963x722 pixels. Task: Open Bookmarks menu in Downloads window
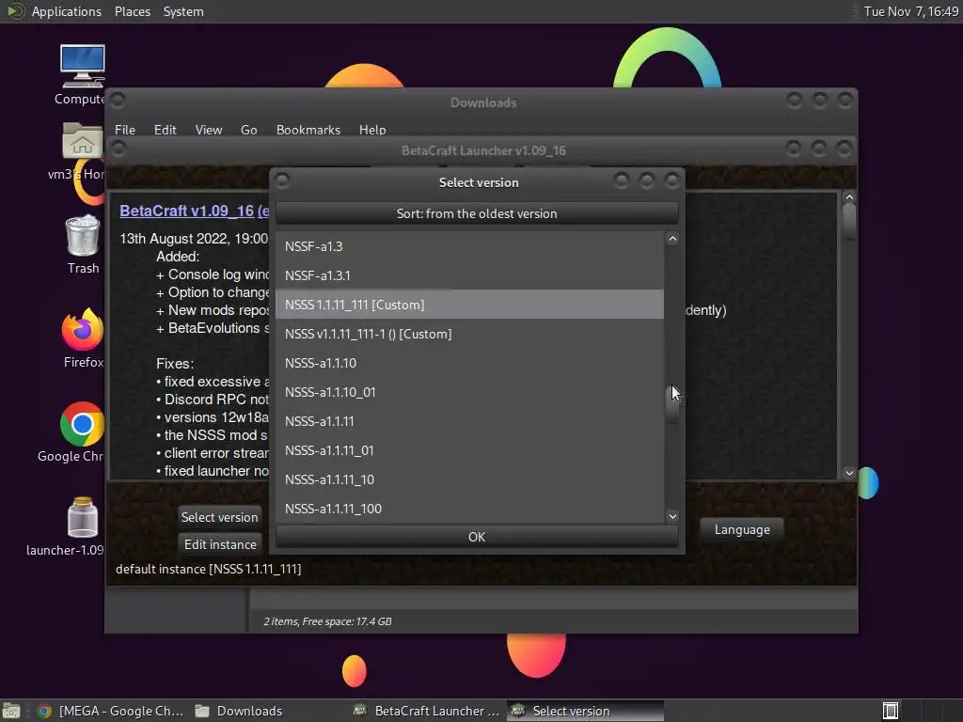308,130
